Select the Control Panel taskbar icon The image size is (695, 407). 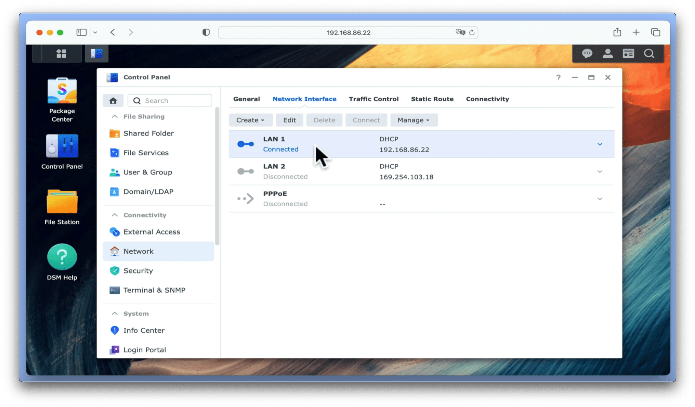[97, 53]
